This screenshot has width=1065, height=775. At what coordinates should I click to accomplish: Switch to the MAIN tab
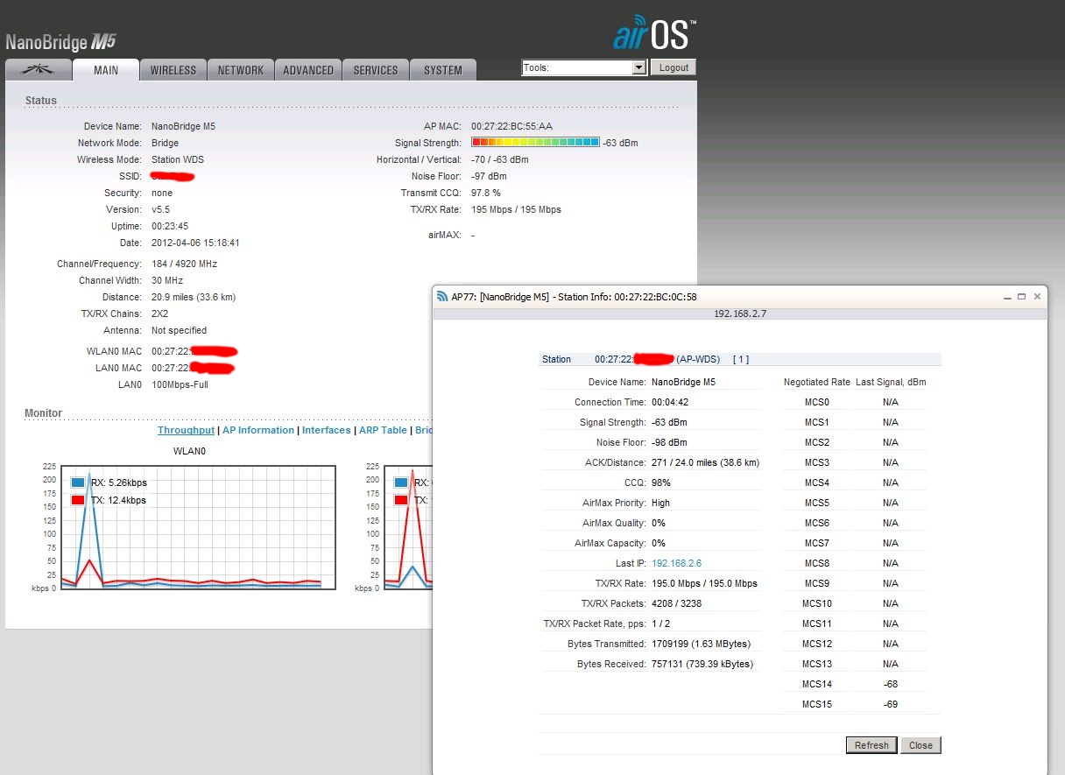click(106, 70)
